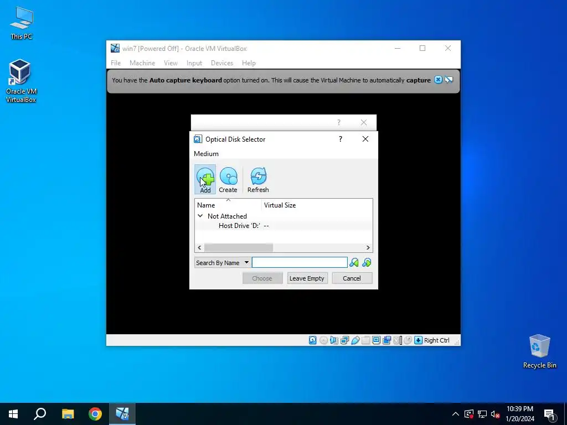Screen dimensions: 567x425
Task: Click the Optical Disk Selector title icon
Action: coord(198,139)
